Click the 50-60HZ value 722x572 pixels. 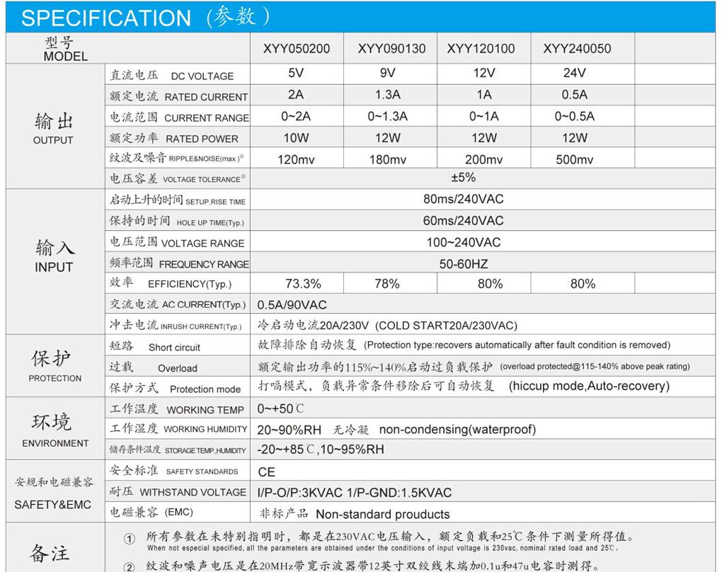pos(463,264)
